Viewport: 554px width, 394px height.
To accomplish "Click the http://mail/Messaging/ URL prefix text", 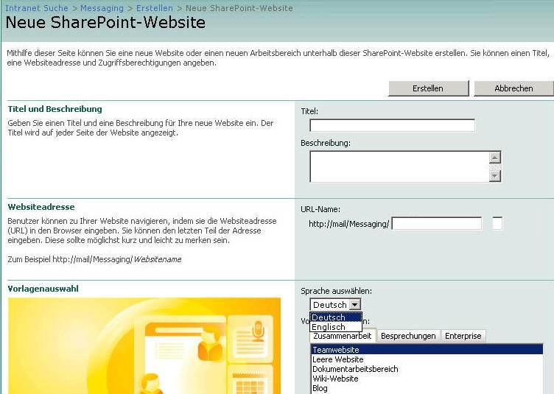I will pyautogui.click(x=348, y=224).
